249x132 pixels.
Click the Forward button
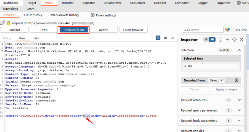pyautogui.click(x=14, y=30)
